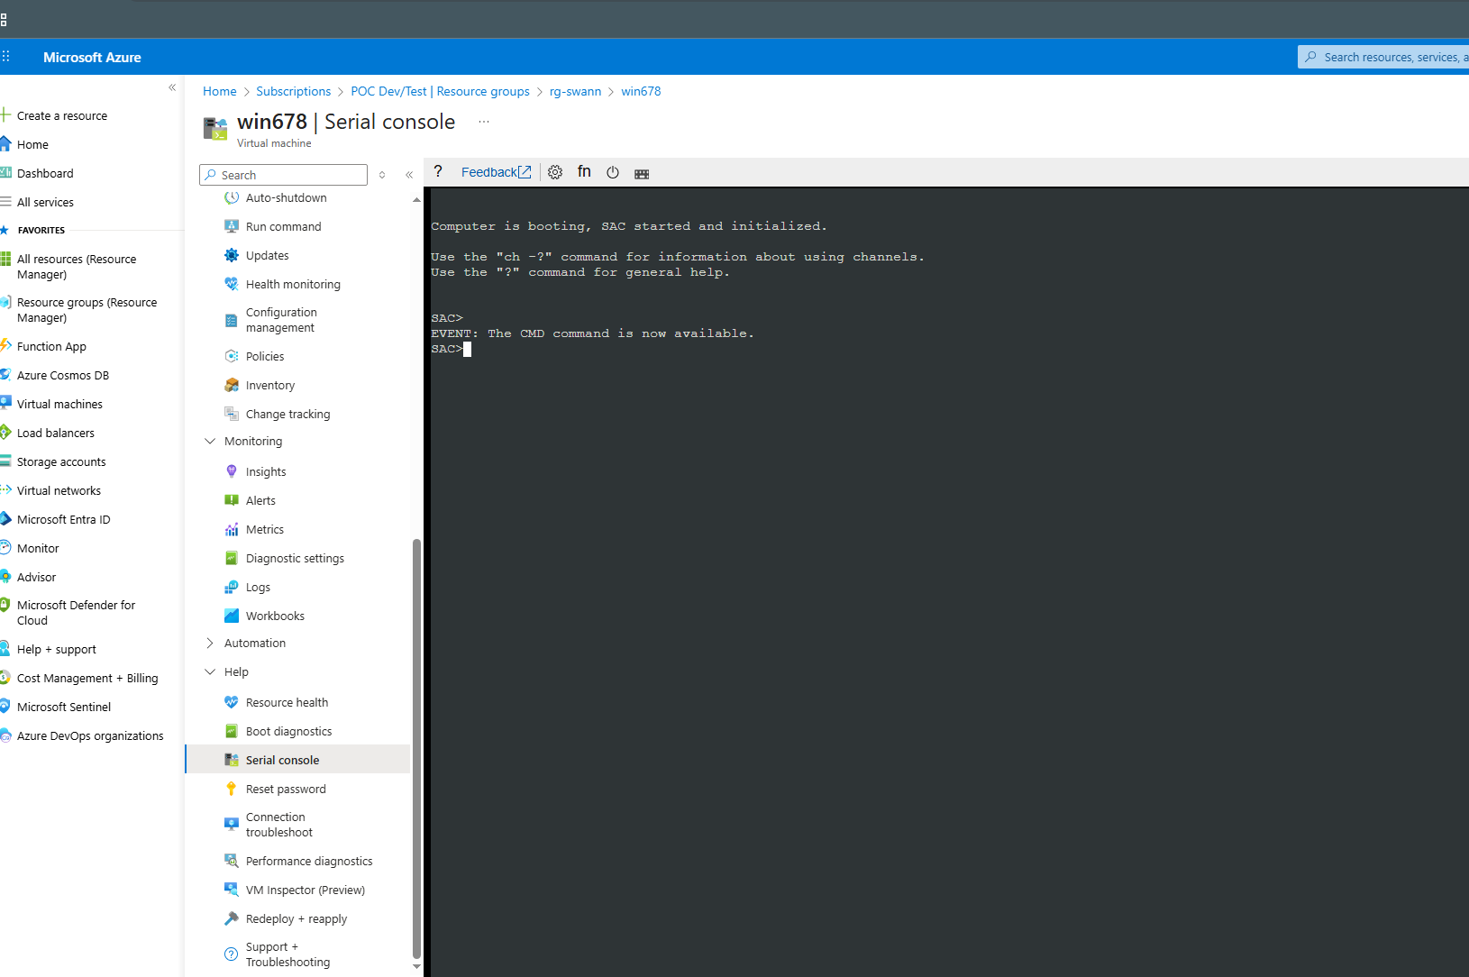Select Health monitoring
This screenshot has height=977, width=1469.
click(293, 284)
